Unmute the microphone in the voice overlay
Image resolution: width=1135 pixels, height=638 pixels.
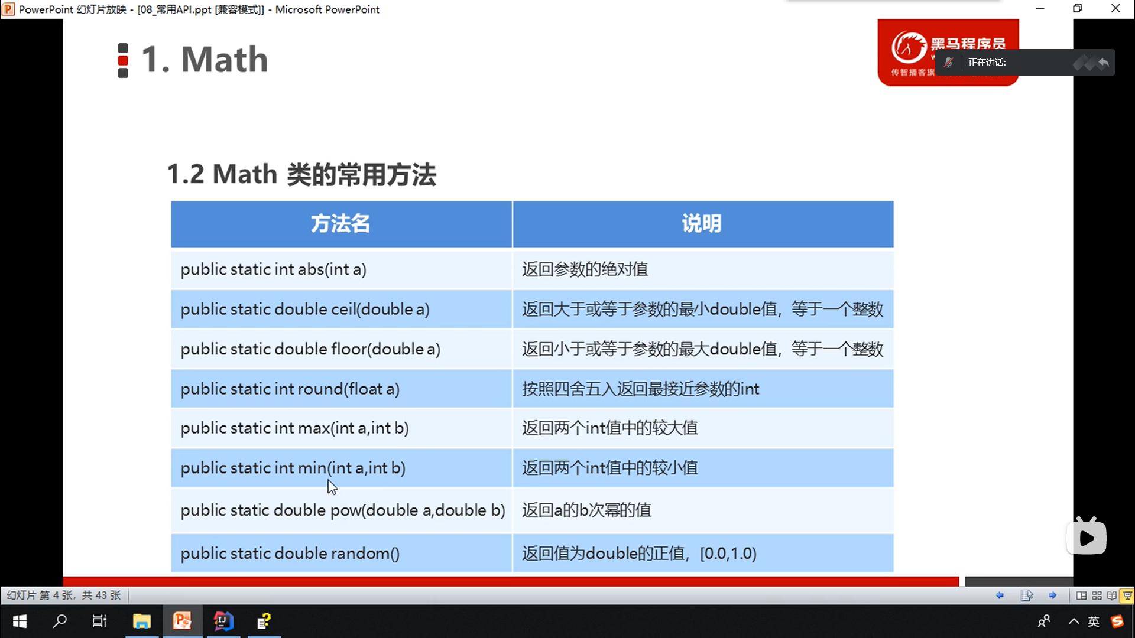[949, 62]
